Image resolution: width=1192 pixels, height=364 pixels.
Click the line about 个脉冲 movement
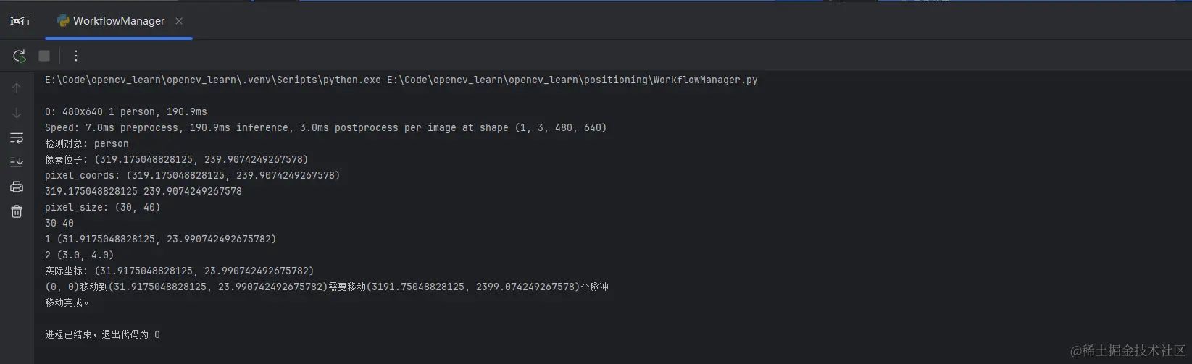tap(327, 287)
